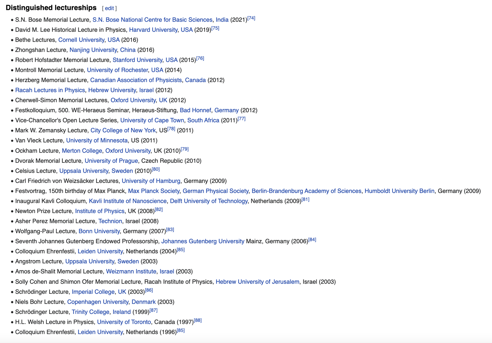Go to Nanjing University
Image resolution: width=492 pixels, height=343 pixels.
point(93,50)
